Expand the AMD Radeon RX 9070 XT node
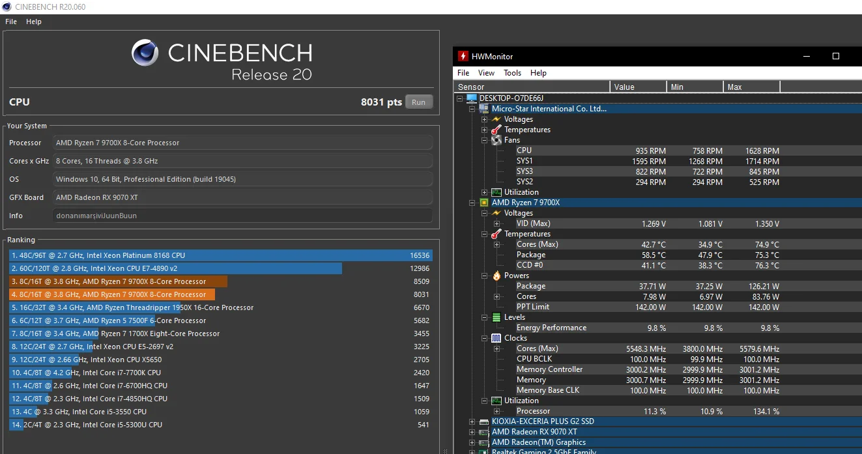 tap(472, 432)
